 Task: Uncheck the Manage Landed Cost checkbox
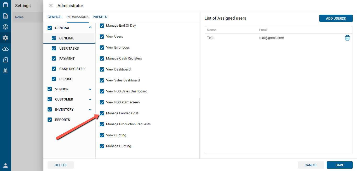pos(102,113)
